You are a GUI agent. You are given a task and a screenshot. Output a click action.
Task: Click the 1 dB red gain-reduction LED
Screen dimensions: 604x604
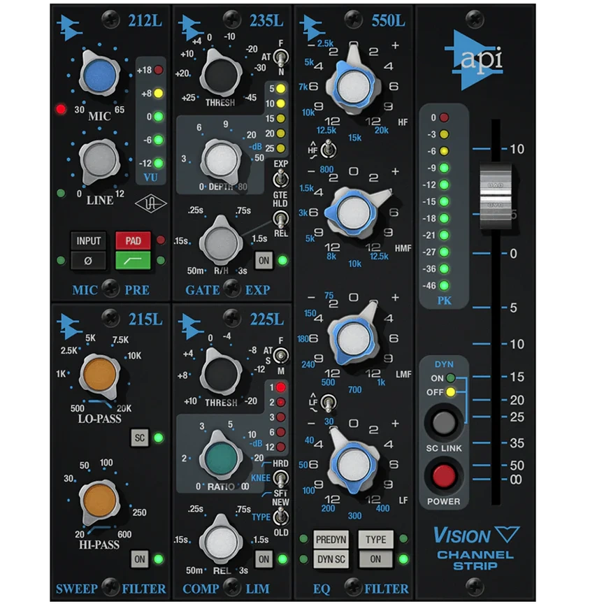point(281,387)
